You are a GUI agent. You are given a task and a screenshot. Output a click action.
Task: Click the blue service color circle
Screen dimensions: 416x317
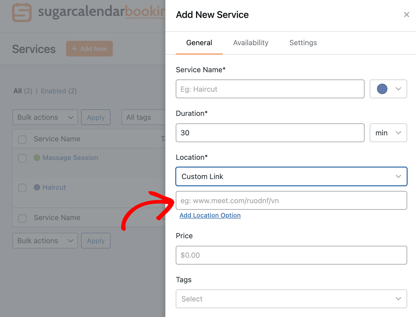point(382,89)
